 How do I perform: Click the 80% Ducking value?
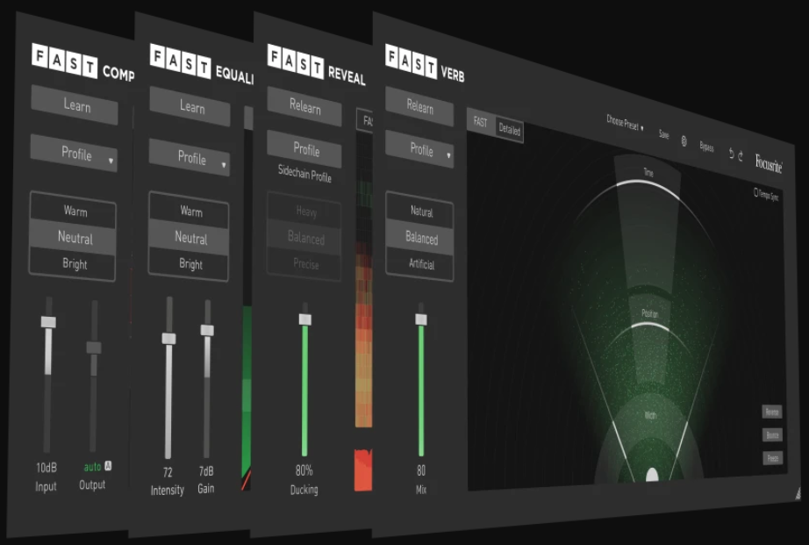[304, 470]
